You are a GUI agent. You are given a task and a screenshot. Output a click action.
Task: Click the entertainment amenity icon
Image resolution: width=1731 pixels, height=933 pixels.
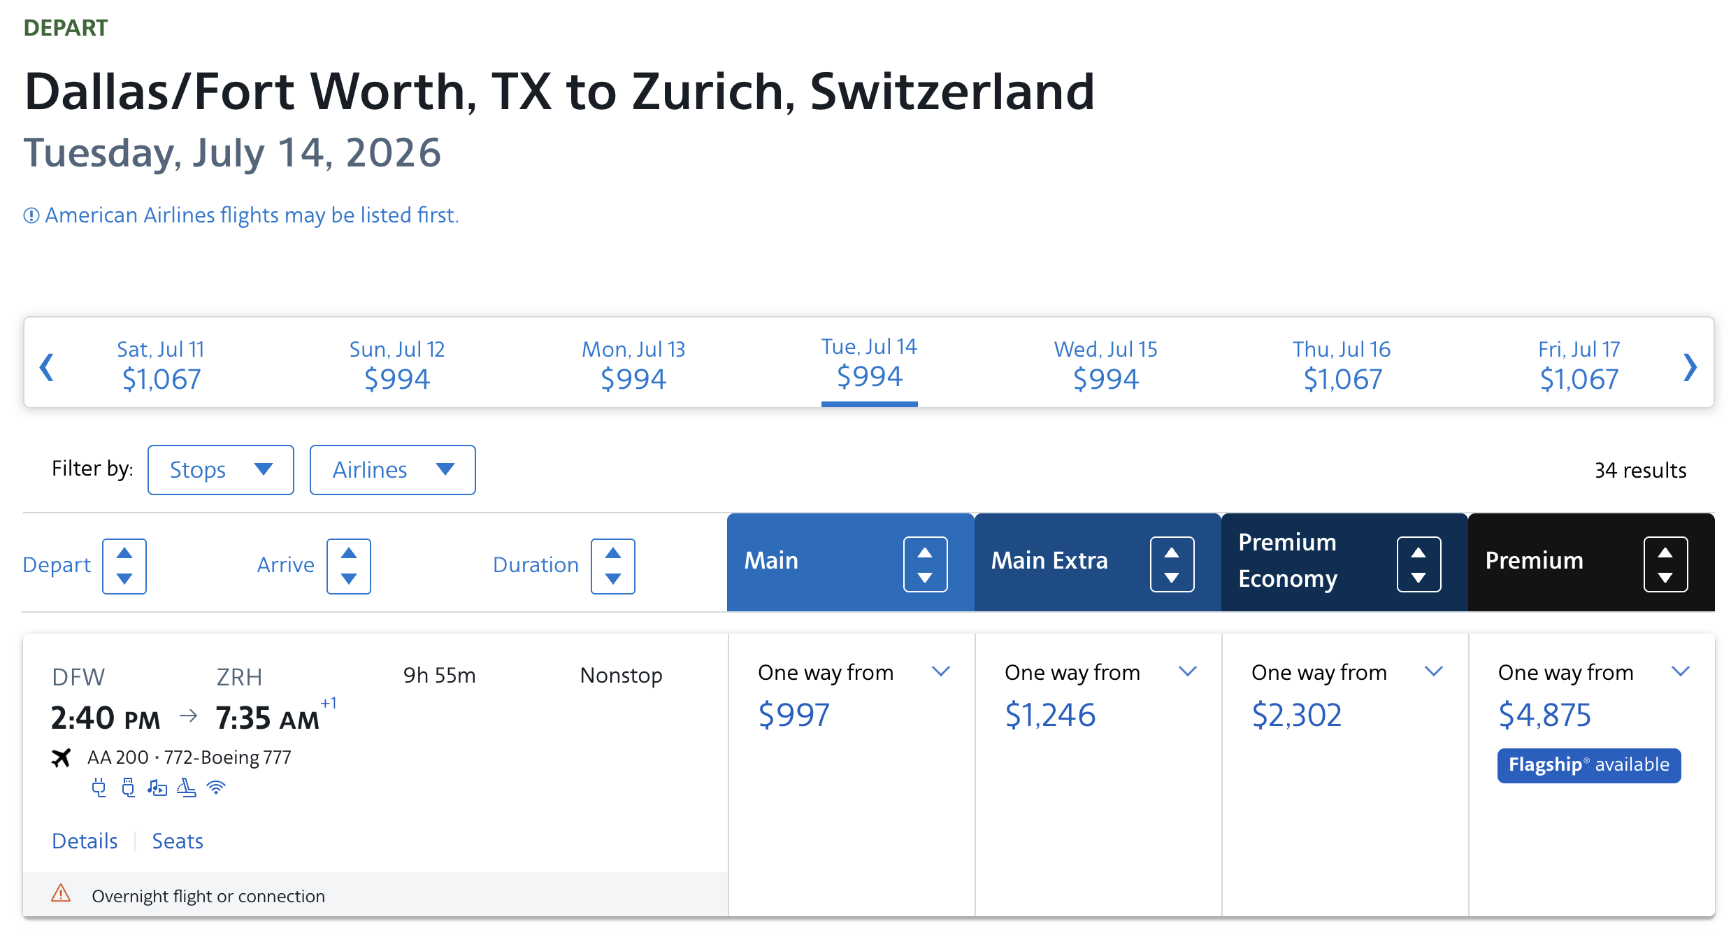(157, 788)
